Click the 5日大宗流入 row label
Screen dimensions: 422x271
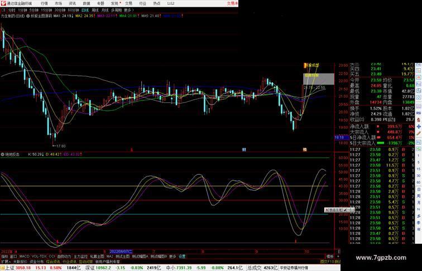[x=362, y=143]
